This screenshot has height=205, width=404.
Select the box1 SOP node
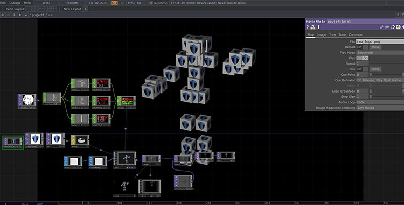pyautogui.click(x=73, y=162)
